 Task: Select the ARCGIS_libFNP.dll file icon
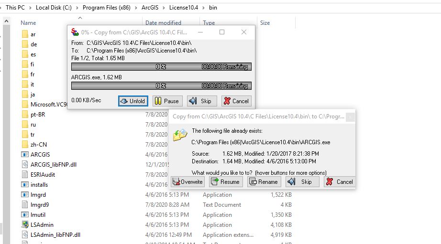pos(25,165)
